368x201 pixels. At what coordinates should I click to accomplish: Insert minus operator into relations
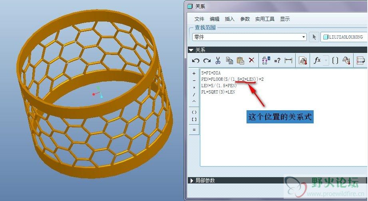tap(194, 81)
